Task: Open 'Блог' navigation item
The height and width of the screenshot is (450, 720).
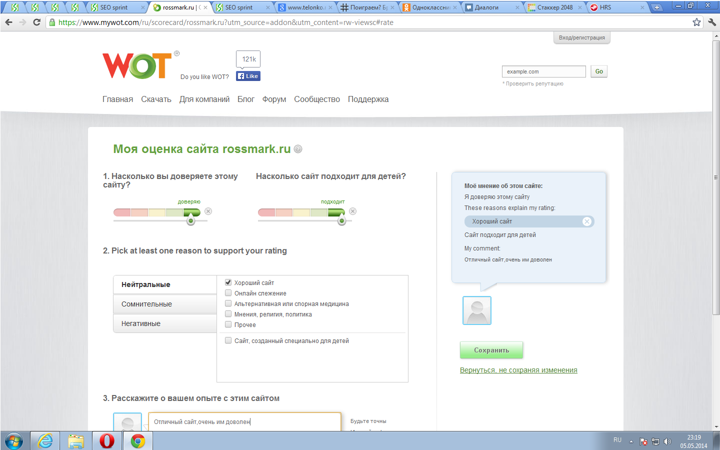Action: (246, 99)
